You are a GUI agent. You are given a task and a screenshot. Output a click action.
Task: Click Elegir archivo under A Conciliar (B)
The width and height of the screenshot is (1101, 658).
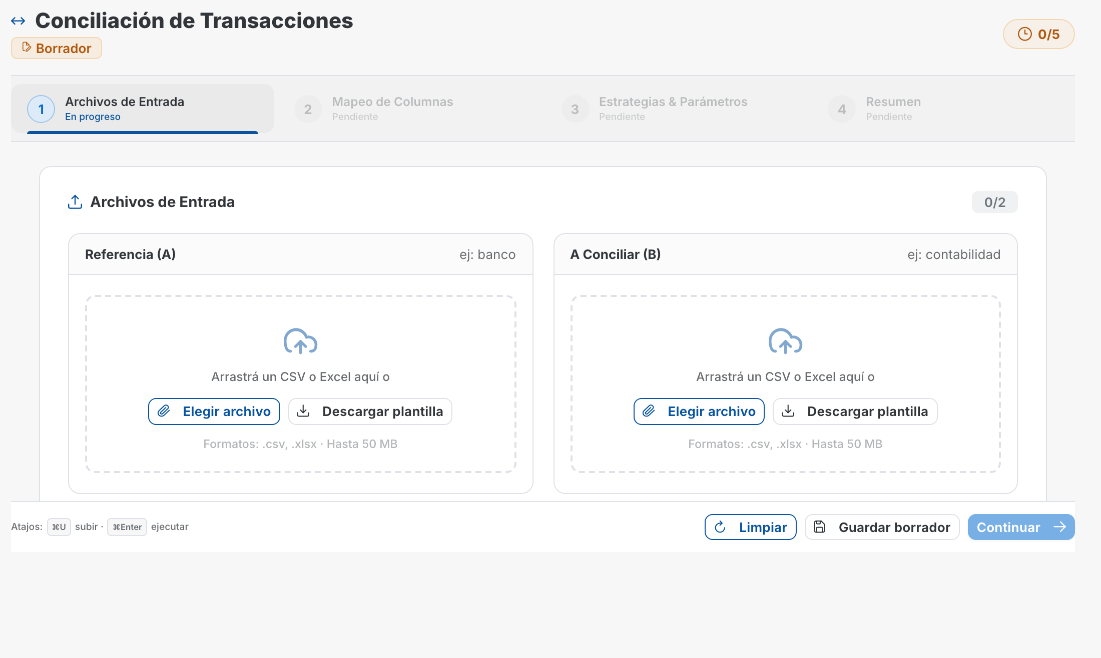[x=699, y=411]
